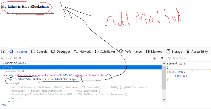The image size is (211, 109).
Task: Switch to the Console tab
Action: pyautogui.click(x=39, y=51)
